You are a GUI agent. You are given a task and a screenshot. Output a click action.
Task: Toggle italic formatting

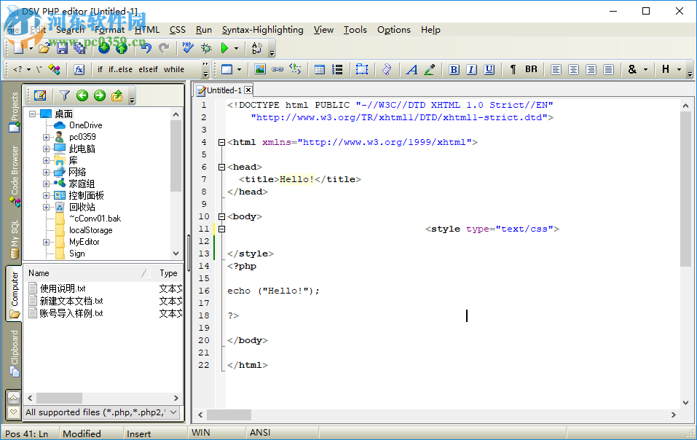(x=471, y=69)
